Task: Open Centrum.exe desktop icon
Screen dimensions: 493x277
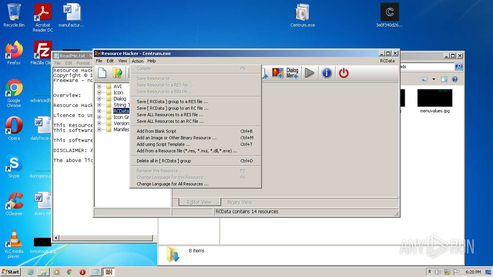Action: (302, 15)
